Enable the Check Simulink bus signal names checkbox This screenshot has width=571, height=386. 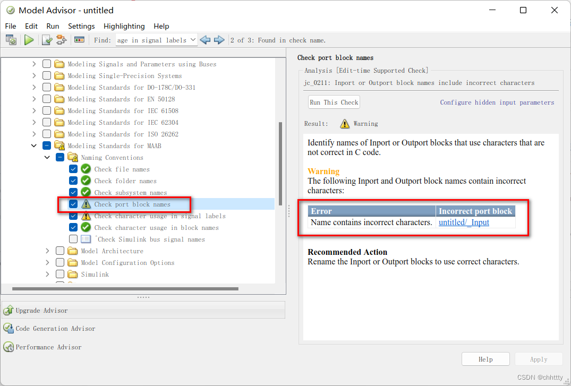[73, 239]
